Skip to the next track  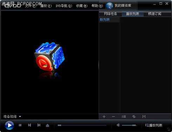(39, 125)
